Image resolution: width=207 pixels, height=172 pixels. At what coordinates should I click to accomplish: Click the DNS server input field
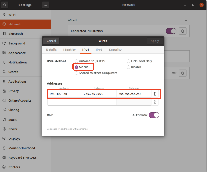(103, 123)
